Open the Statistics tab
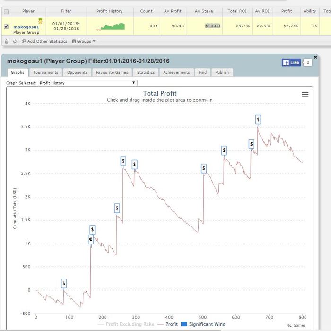 [x=146, y=72]
